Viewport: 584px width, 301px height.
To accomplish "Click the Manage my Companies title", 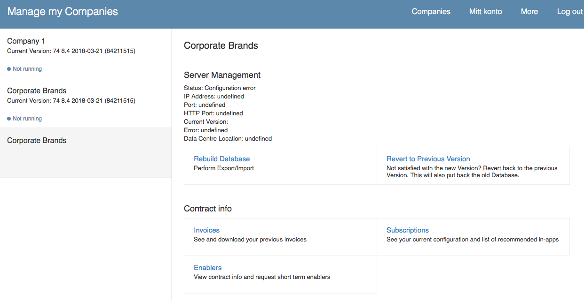I will 63,12.
